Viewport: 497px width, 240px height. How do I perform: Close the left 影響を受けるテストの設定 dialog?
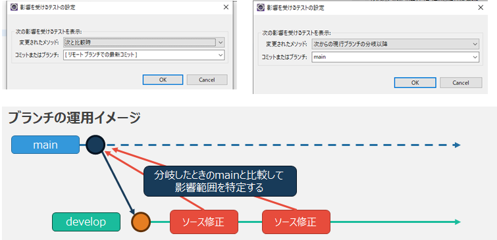(x=226, y=7)
